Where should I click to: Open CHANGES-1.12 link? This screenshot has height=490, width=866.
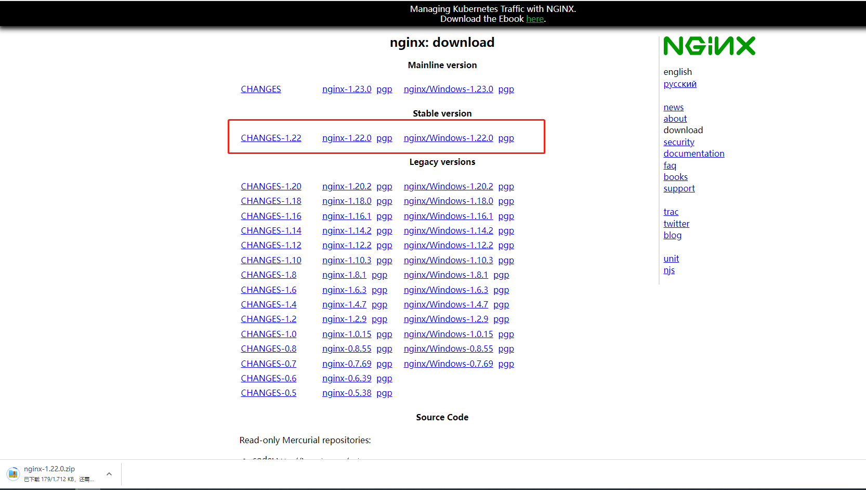pyautogui.click(x=271, y=245)
